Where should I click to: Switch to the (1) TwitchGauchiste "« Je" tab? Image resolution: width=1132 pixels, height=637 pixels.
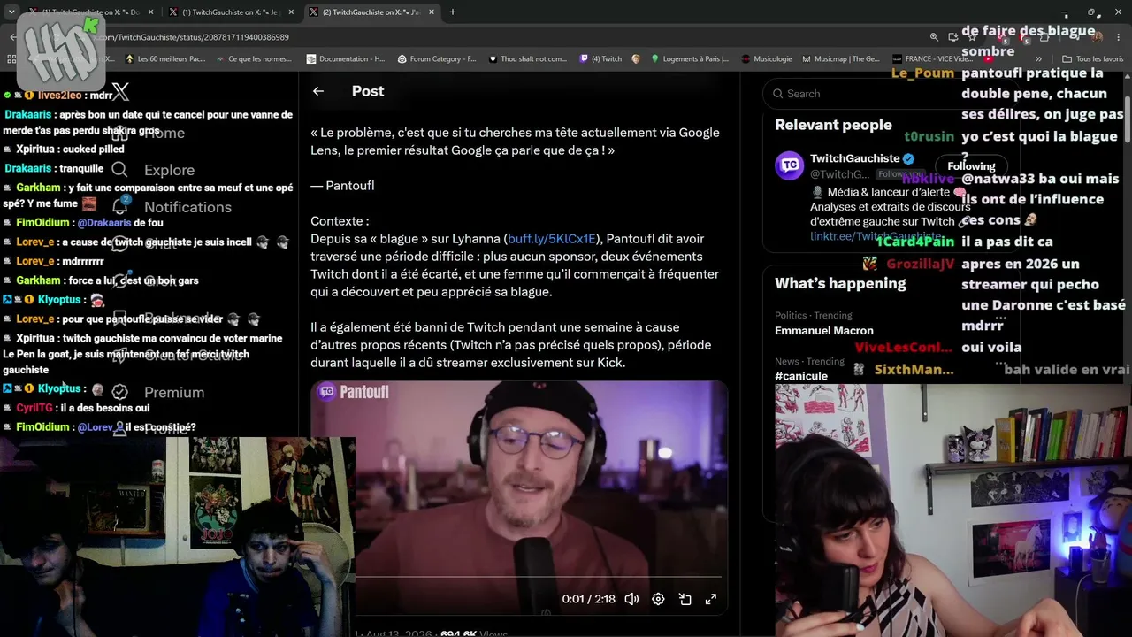[229, 12]
